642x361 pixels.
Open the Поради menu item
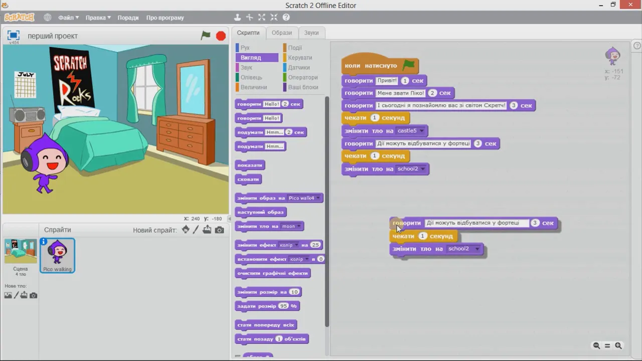[x=128, y=18]
